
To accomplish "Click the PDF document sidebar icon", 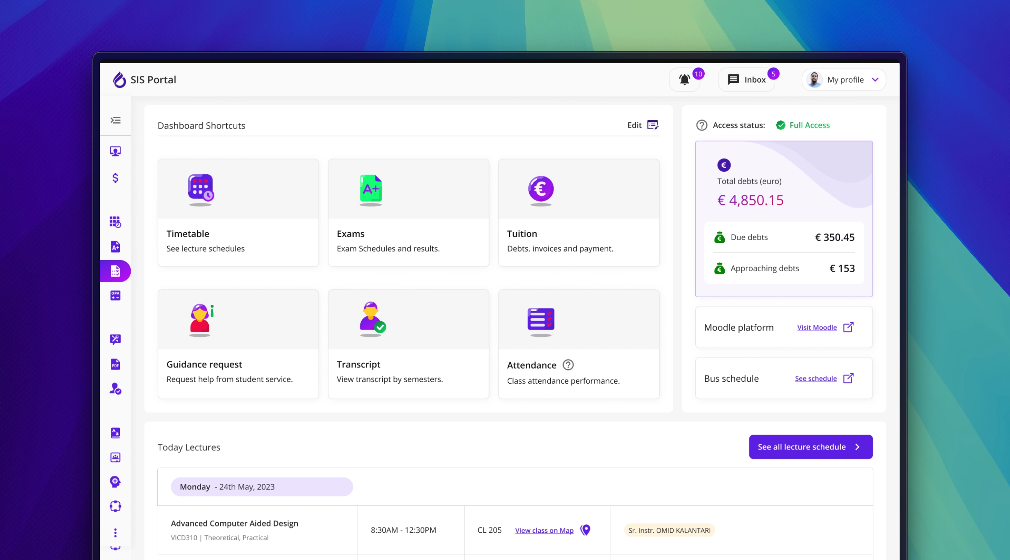I will (x=115, y=364).
